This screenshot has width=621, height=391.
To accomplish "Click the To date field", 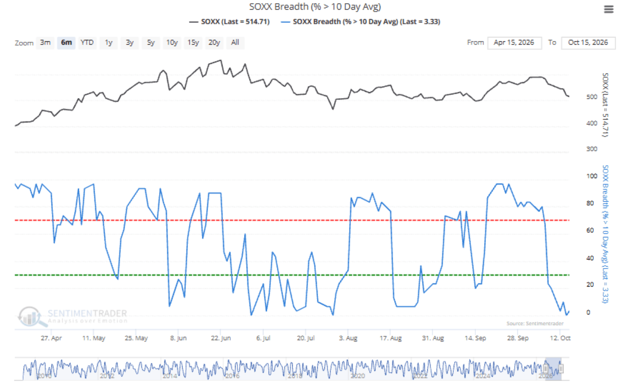I will [x=588, y=43].
